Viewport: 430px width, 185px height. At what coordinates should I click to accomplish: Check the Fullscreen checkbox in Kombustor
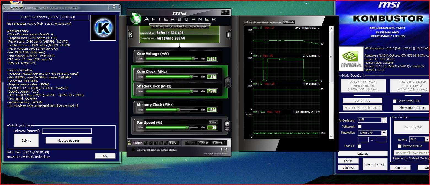click(359, 126)
